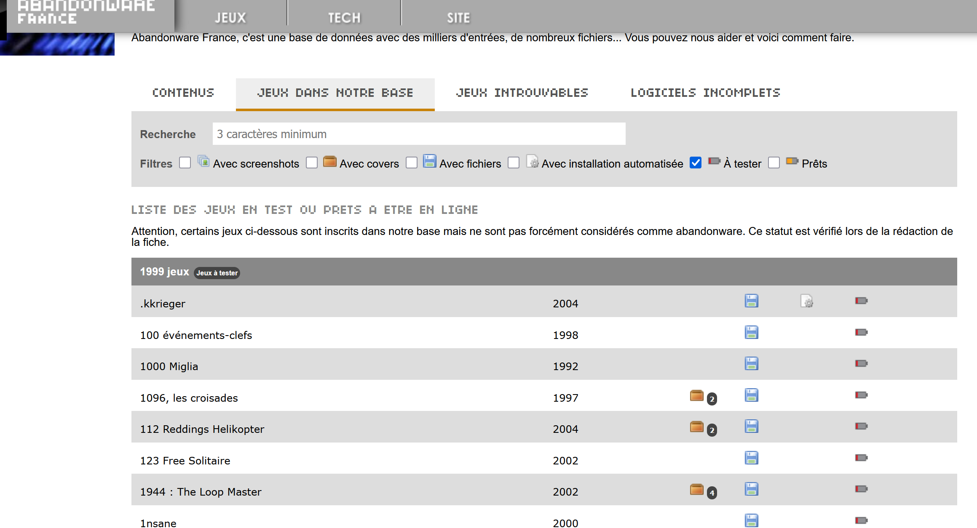Open the TECH menu in the header
This screenshot has height=528, width=977.
(344, 18)
